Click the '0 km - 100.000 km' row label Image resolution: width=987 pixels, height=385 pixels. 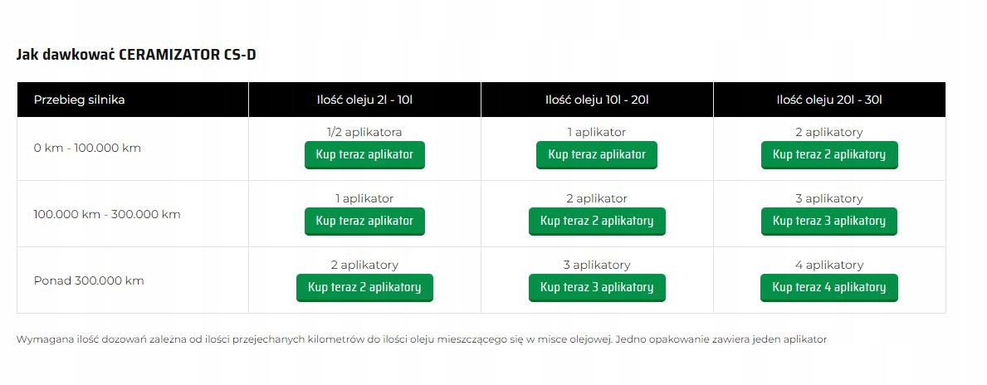pos(87,149)
